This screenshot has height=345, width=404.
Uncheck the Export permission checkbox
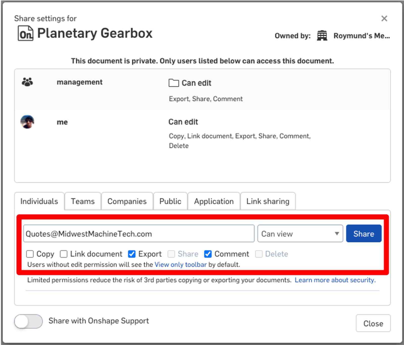point(132,254)
